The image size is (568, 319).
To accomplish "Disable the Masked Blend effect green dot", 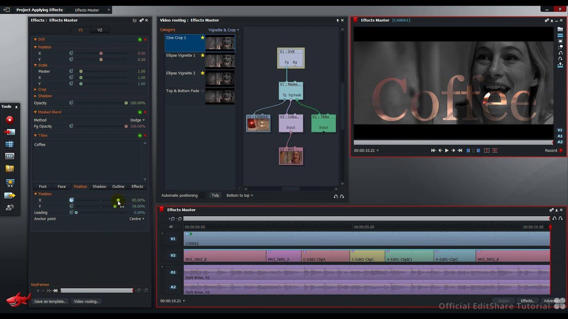I will coord(140,112).
